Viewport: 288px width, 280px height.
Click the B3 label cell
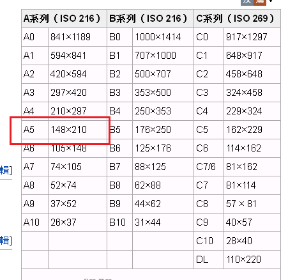120,93
